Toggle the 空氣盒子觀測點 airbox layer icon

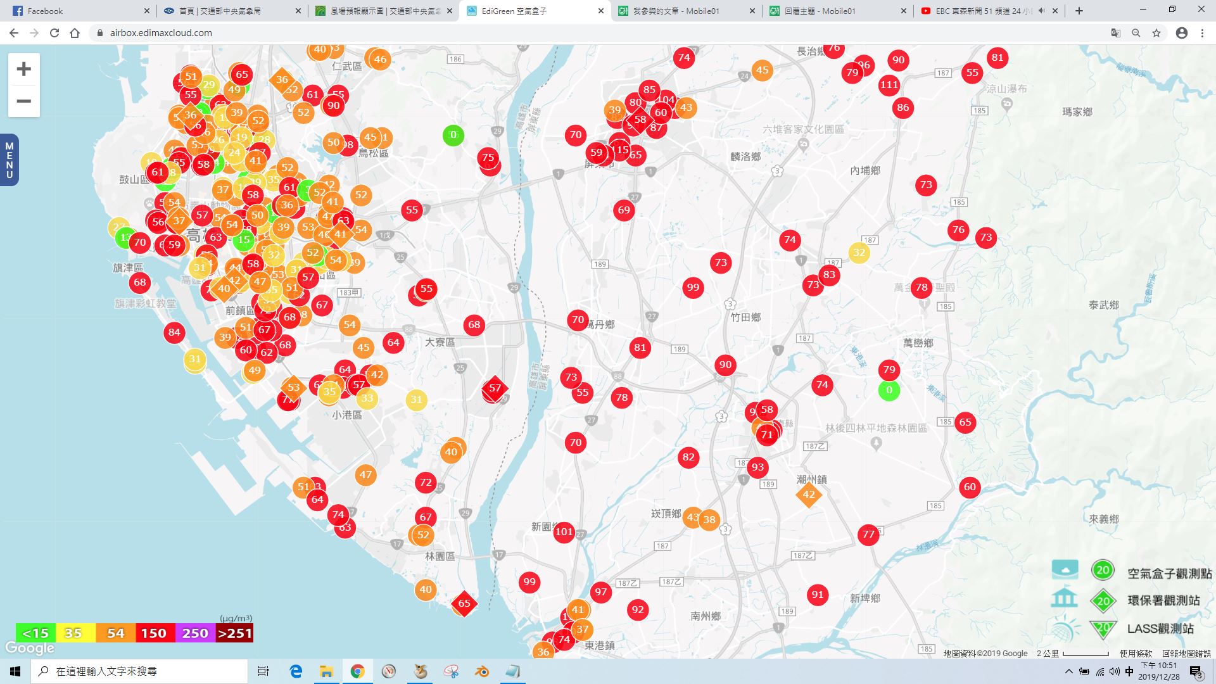pos(1065,569)
